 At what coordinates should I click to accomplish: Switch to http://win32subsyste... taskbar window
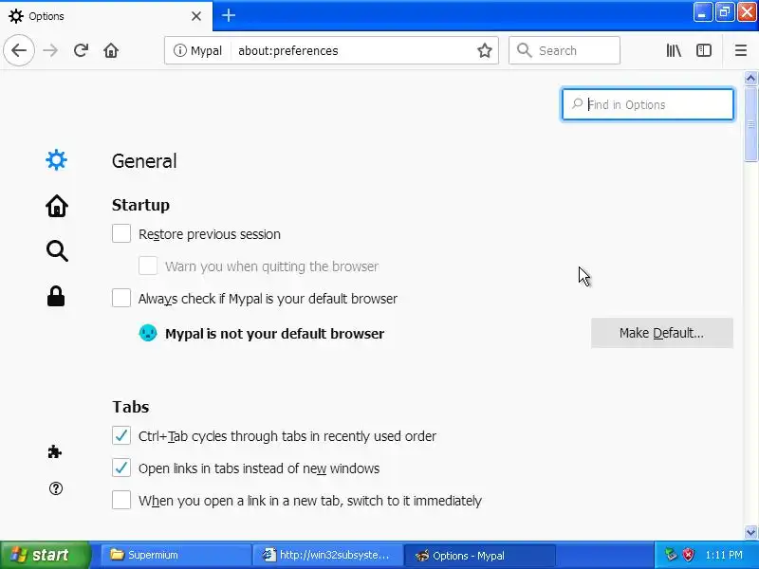327,555
